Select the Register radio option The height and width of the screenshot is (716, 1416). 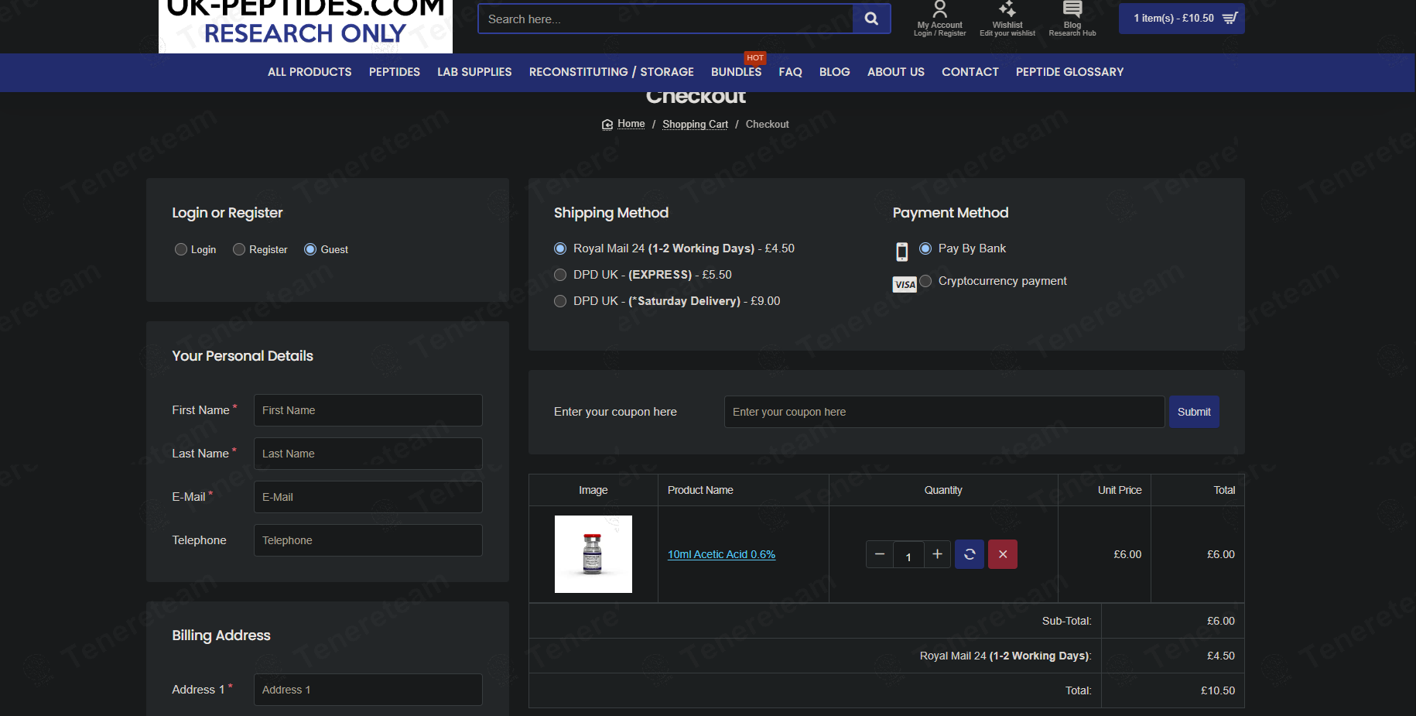coord(239,249)
